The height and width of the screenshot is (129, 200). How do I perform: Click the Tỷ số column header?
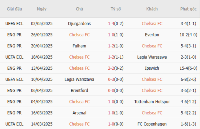click(x=116, y=9)
